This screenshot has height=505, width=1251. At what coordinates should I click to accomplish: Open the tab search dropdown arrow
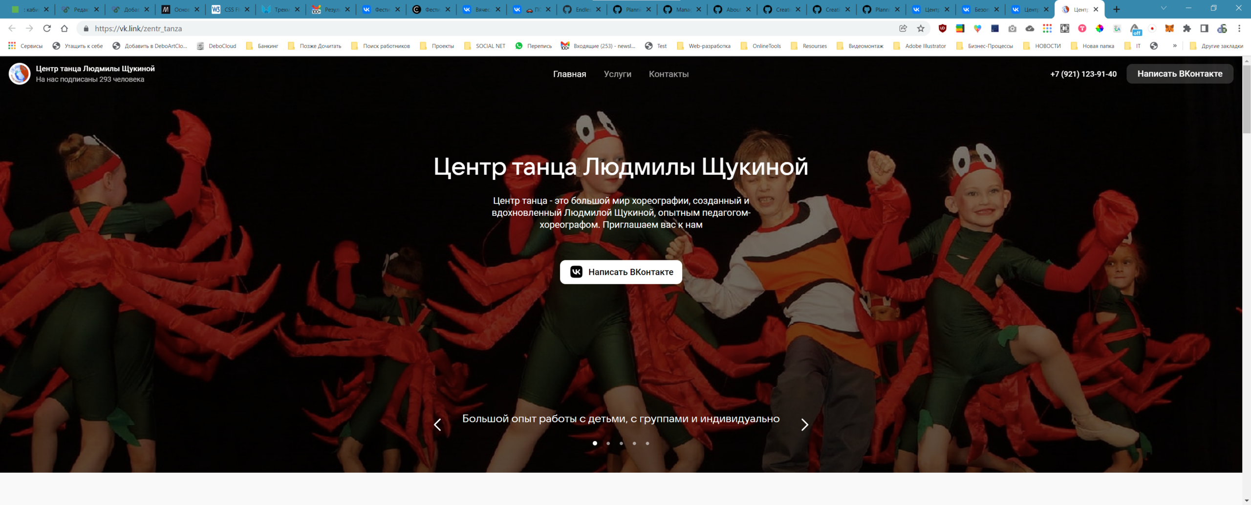(x=1164, y=8)
